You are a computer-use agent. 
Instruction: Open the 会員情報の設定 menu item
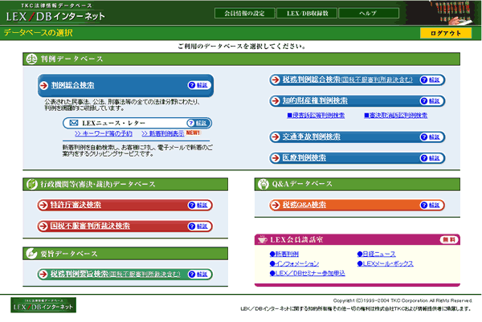(x=244, y=13)
